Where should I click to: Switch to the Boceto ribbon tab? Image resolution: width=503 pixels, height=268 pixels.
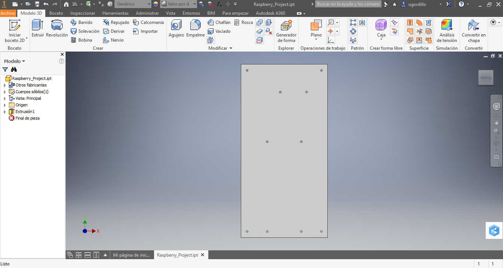click(x=56, y=13)
